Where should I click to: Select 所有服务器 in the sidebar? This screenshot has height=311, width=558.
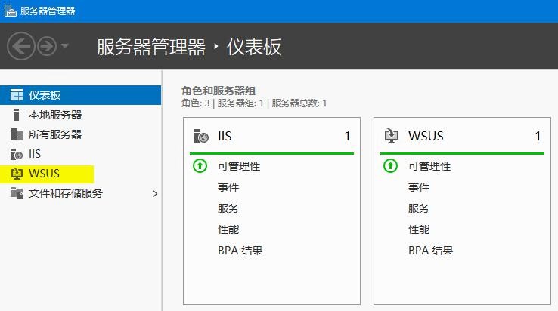click(x=55, y=134)
